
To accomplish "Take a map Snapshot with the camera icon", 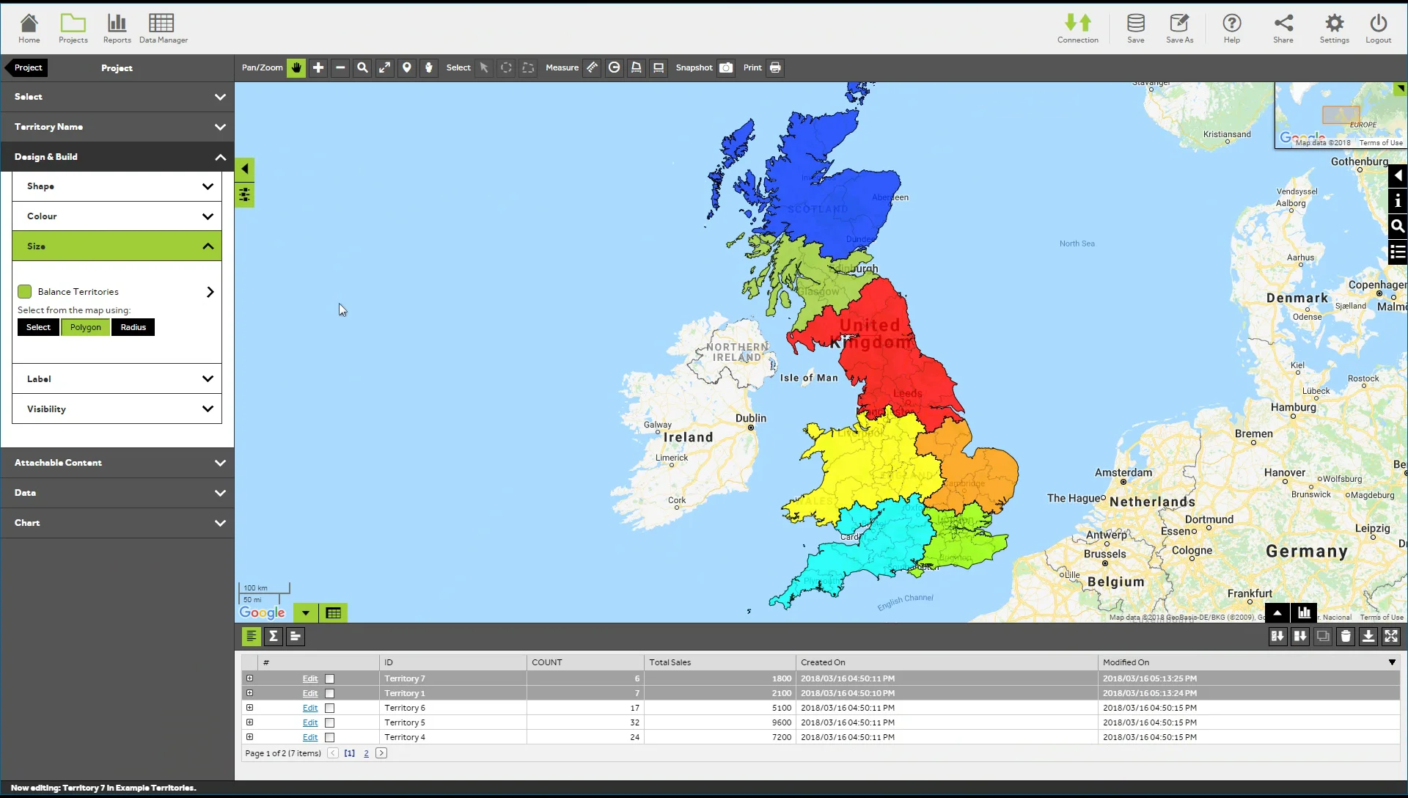I will click(726, 67).
